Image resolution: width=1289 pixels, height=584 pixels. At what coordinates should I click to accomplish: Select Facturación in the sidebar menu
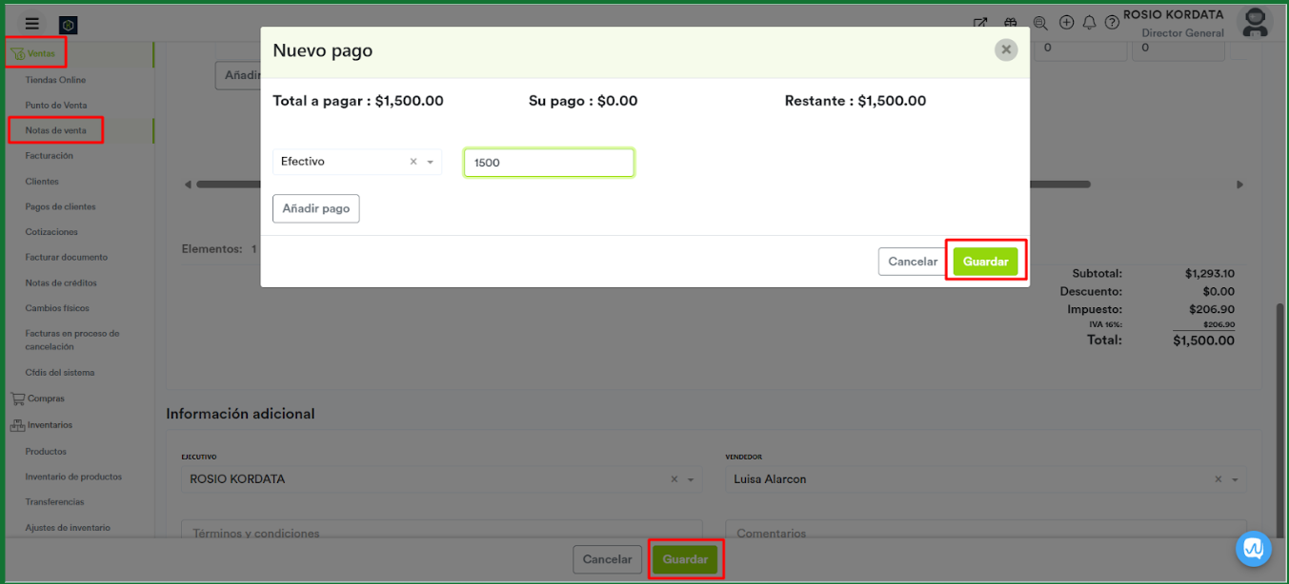pos(49,156)
